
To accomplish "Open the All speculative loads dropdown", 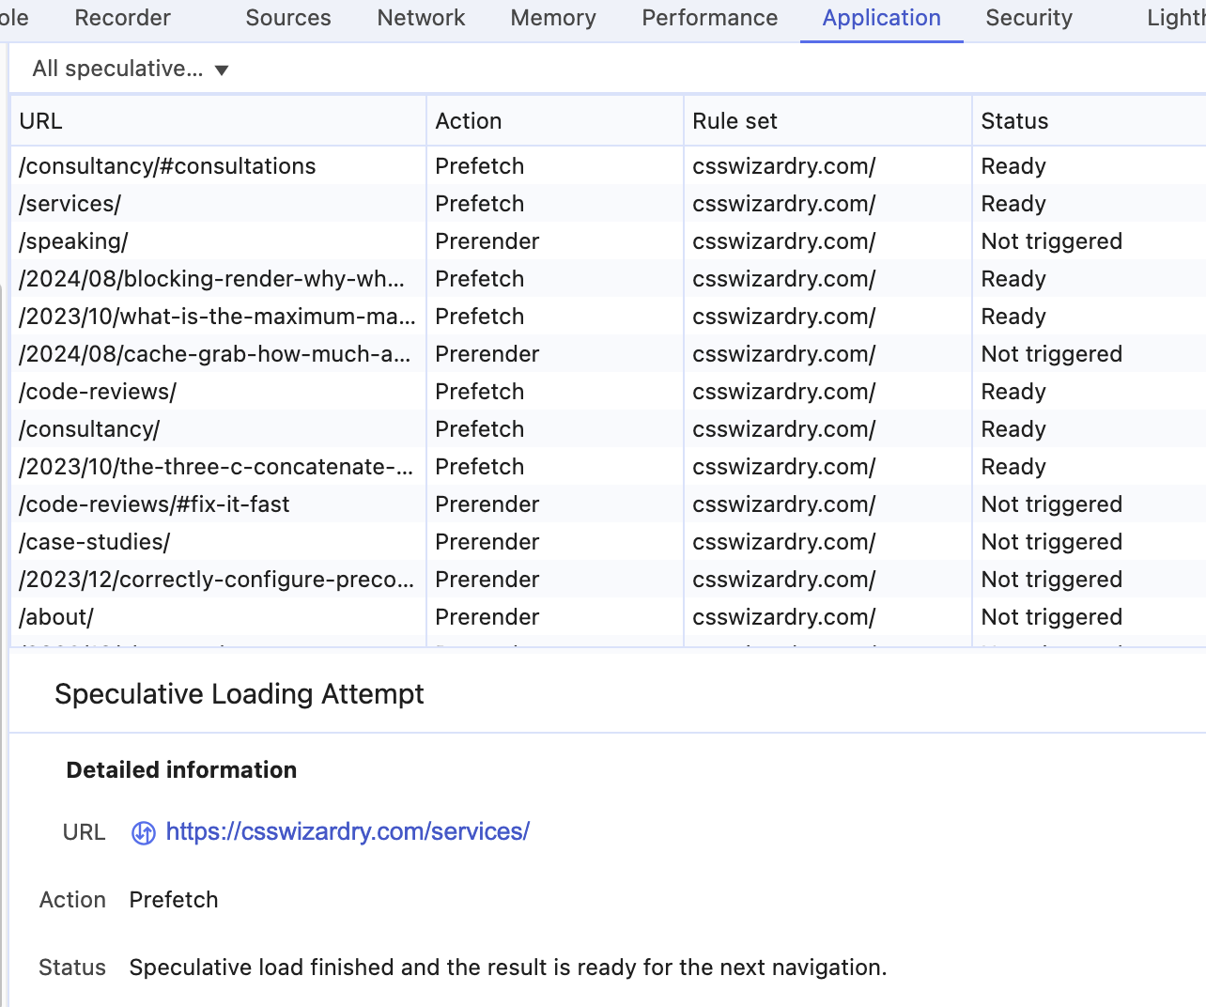I will [x=131, y=69].
